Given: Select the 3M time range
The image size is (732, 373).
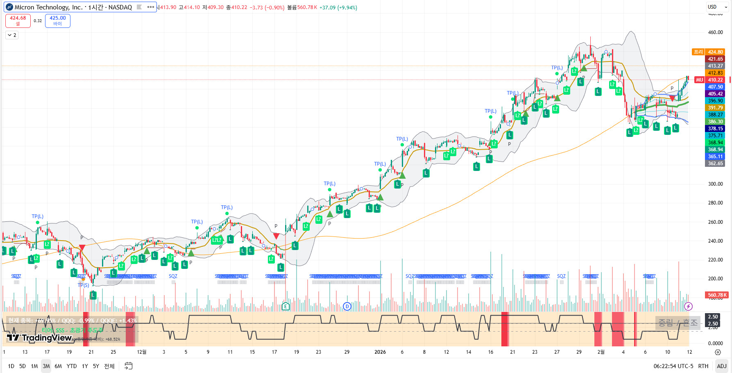Looking at the screenshot, I should coord(46,366).
